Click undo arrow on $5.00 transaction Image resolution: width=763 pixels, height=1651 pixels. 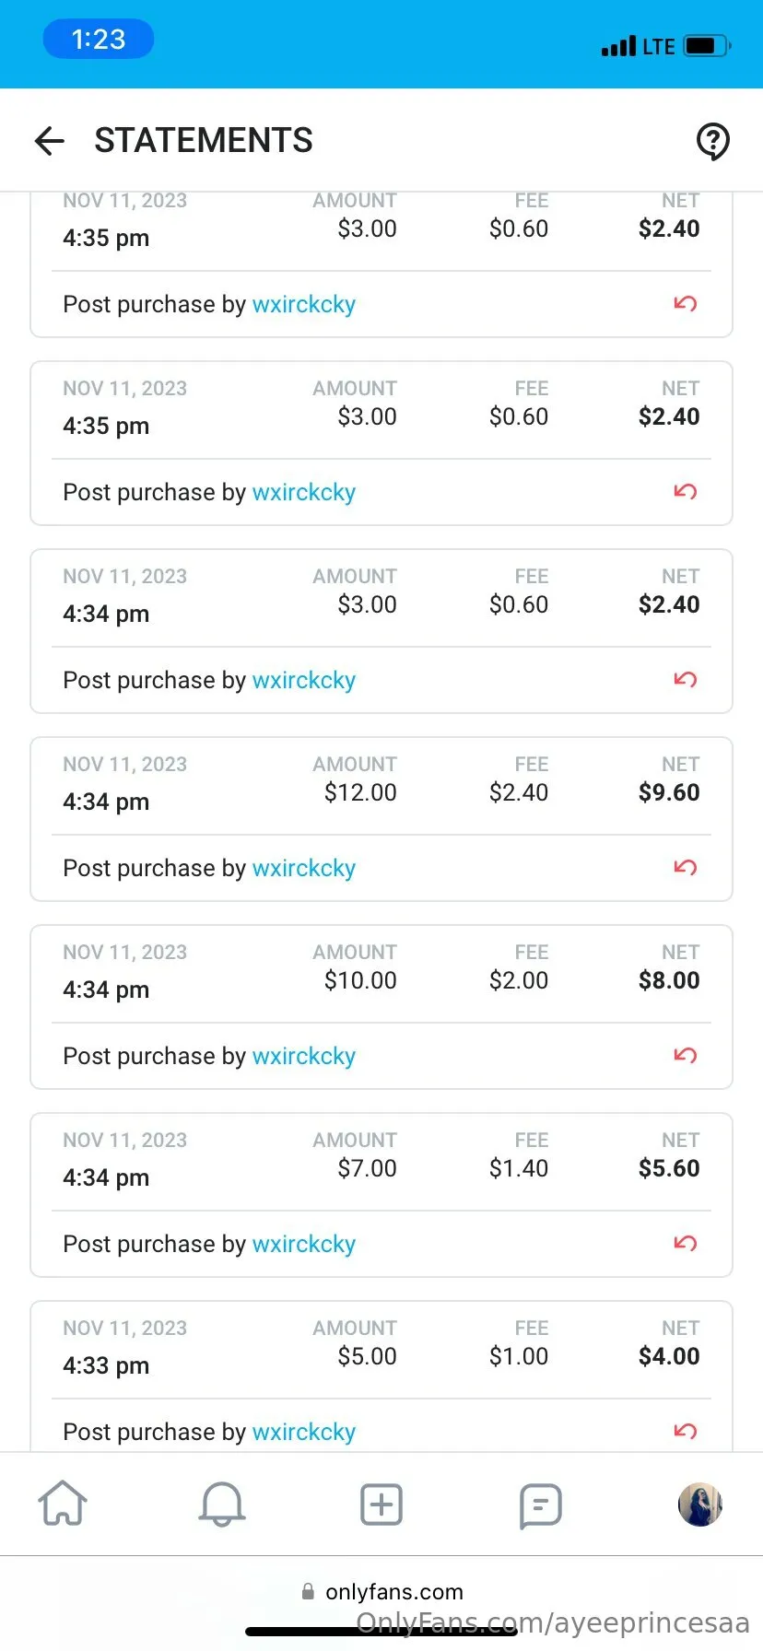point(685,1431)
